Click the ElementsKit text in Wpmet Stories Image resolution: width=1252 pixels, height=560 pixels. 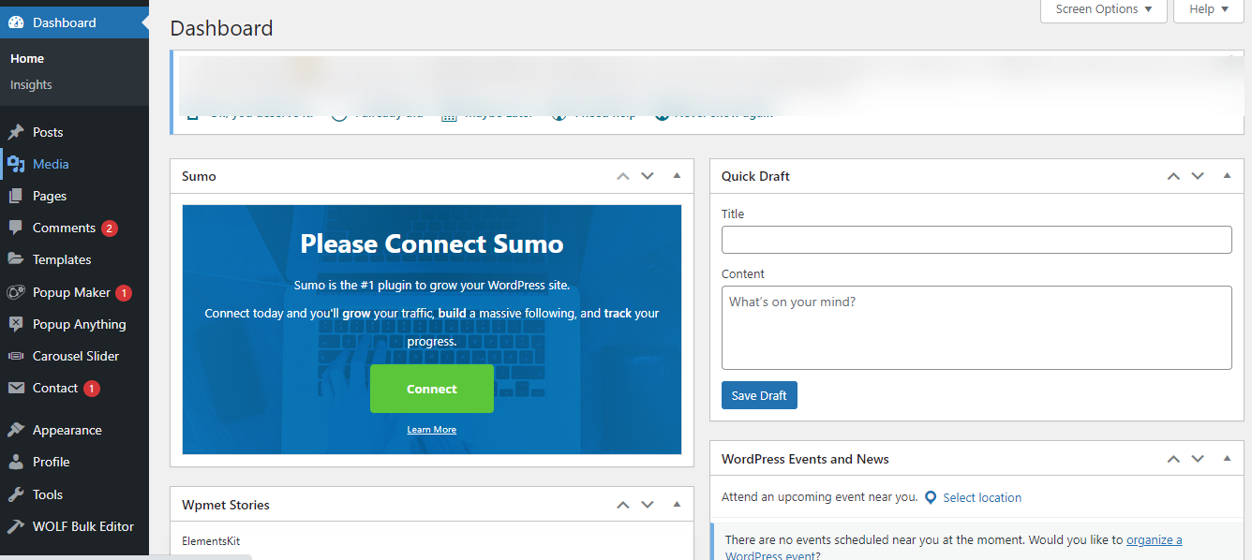pos(211,541)
